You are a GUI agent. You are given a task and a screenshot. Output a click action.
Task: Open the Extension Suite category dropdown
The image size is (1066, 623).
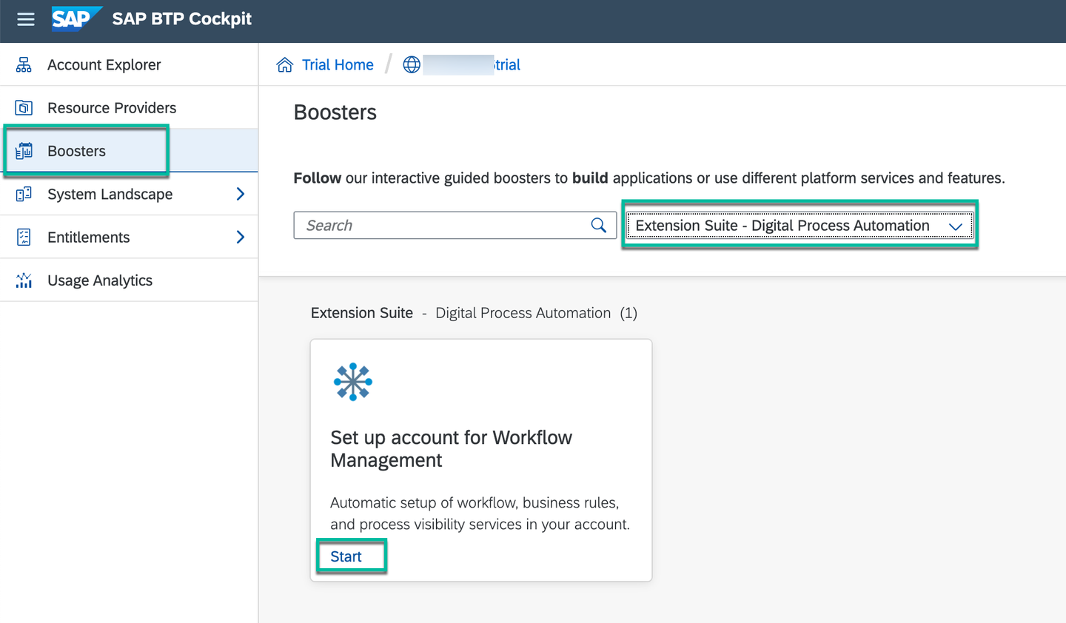click(799, 226)
